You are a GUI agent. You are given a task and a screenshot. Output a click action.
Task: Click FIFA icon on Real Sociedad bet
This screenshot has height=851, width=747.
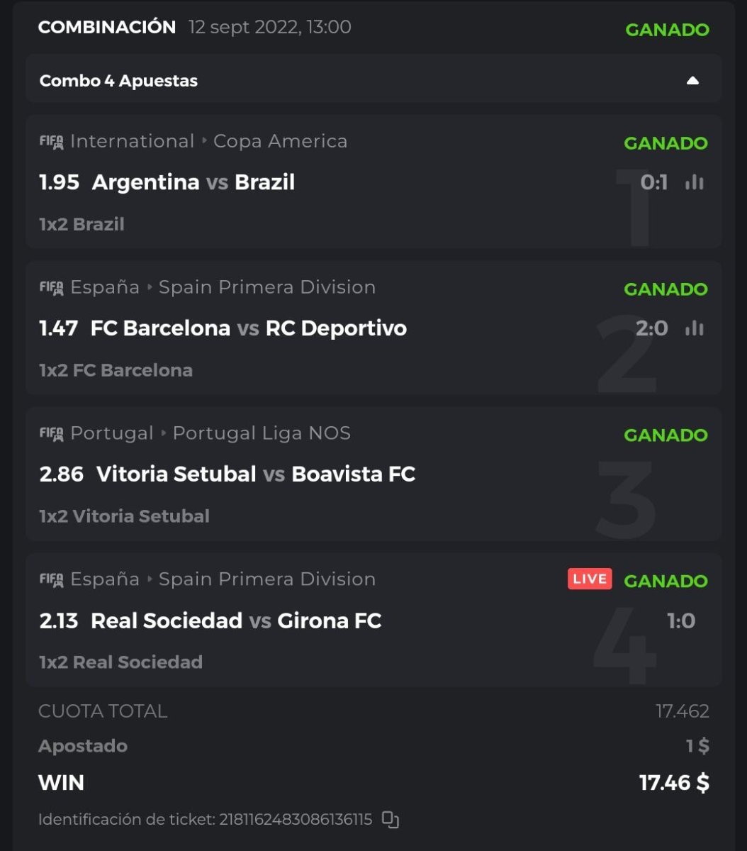[x=51, y=579]
